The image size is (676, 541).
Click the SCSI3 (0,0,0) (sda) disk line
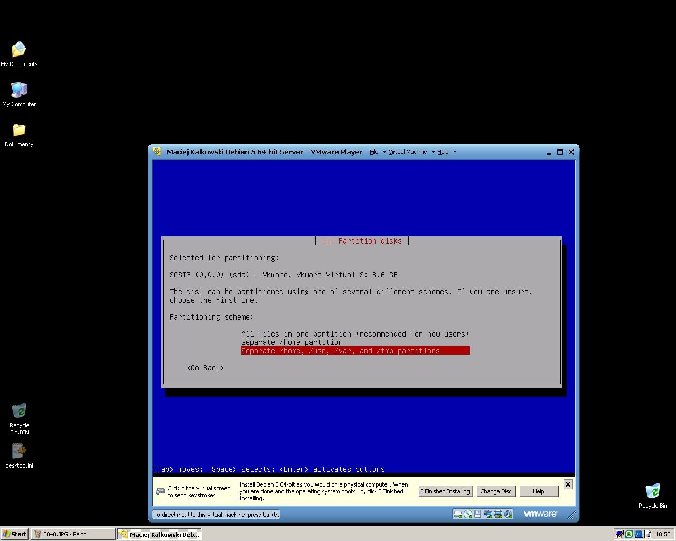pos(284,275)
